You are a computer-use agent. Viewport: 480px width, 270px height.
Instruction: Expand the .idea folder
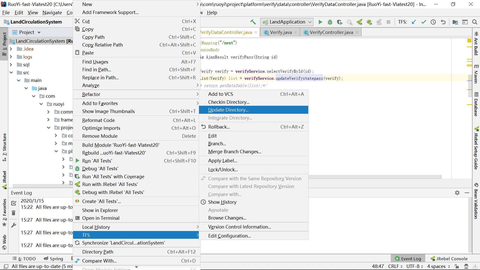(11, 49)
